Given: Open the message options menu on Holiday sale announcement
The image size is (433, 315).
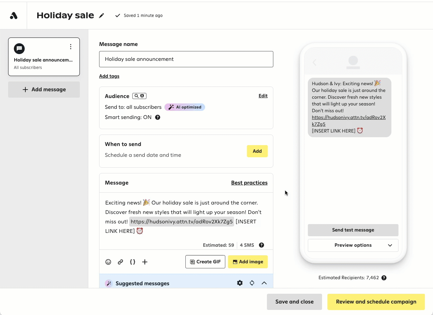Looking at the screenshot, I should click(71, 47).
